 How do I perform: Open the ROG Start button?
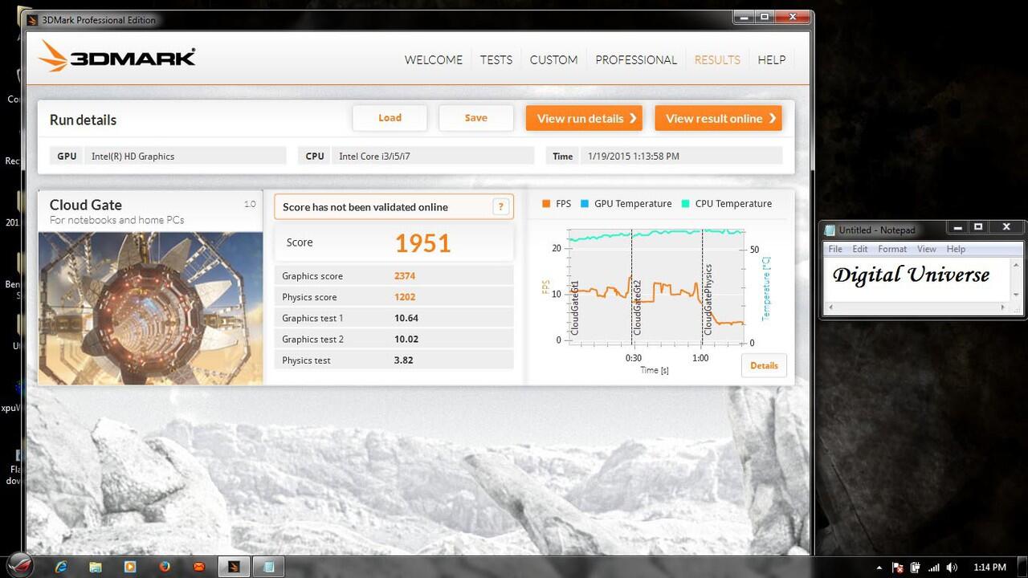pyautogui.click(x=19, y=565)
